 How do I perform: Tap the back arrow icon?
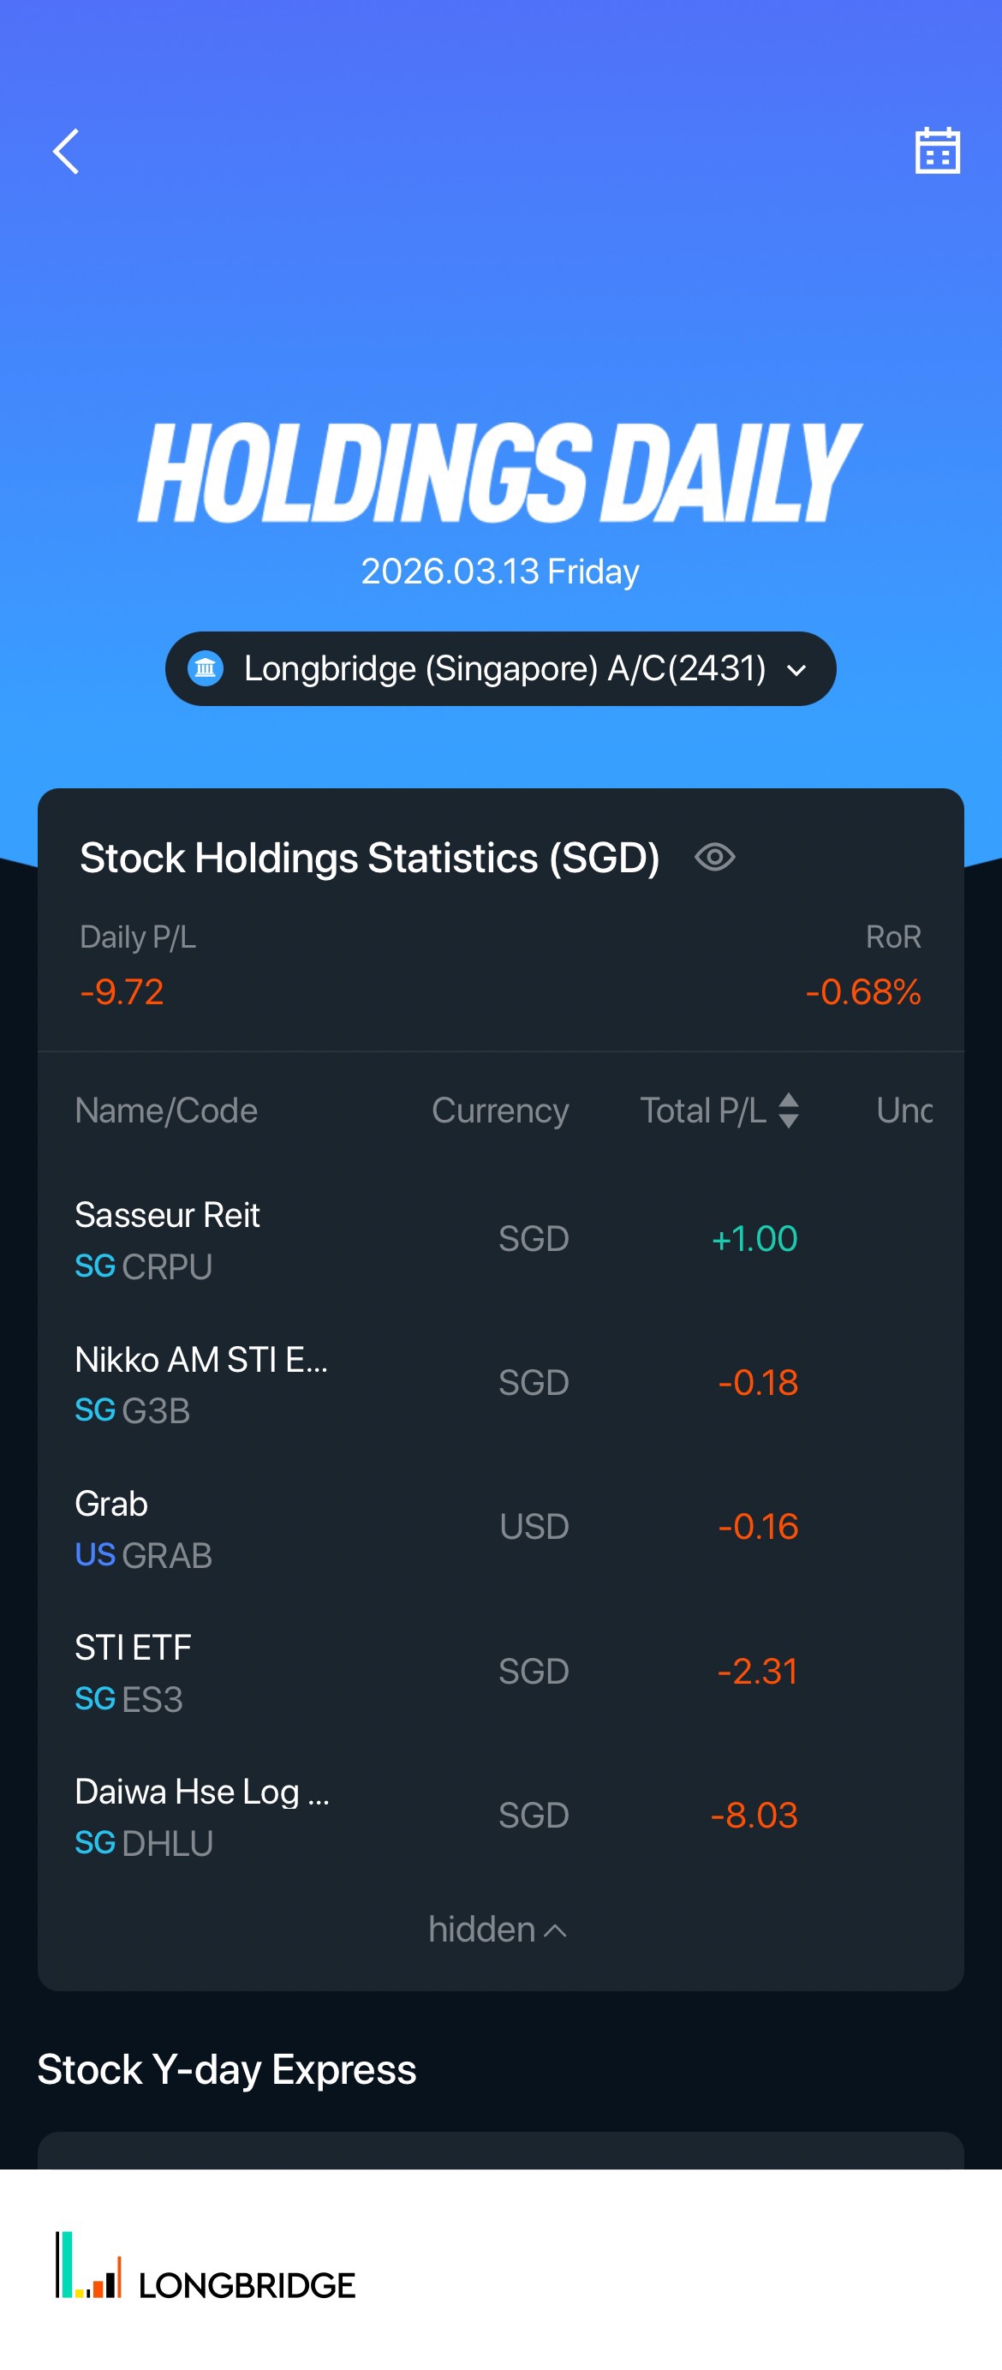[66, 152]
